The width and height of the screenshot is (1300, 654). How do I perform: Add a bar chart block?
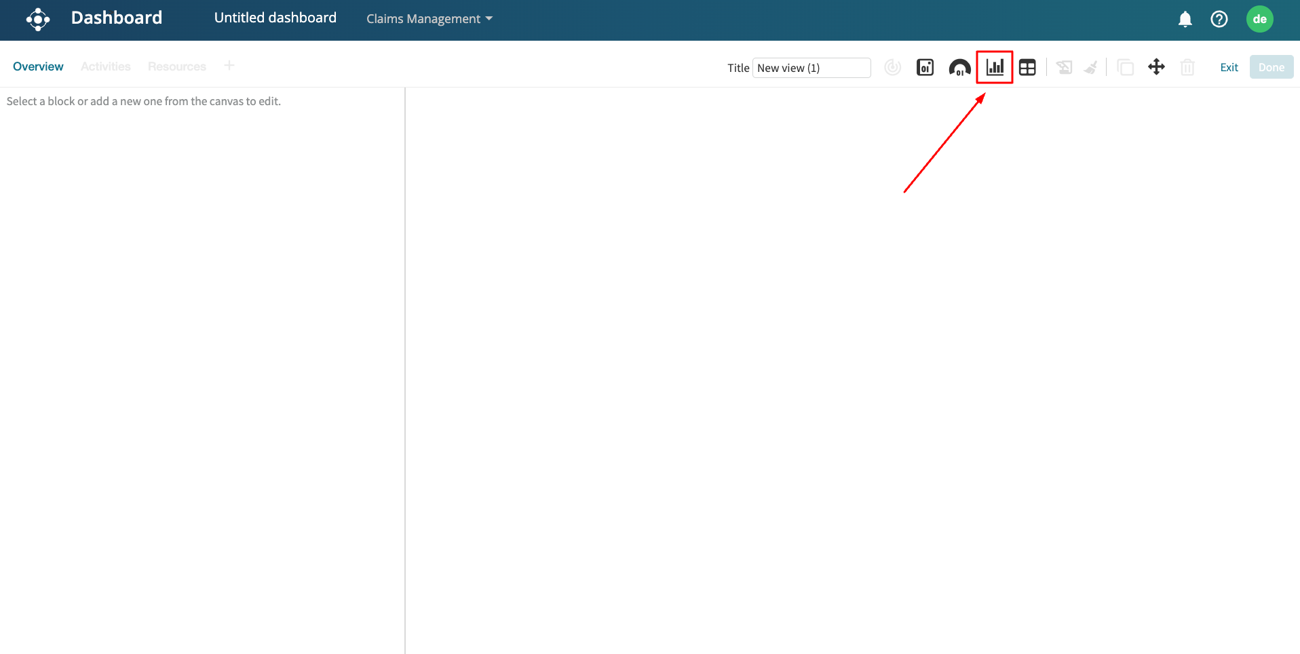tap(995, 67)
